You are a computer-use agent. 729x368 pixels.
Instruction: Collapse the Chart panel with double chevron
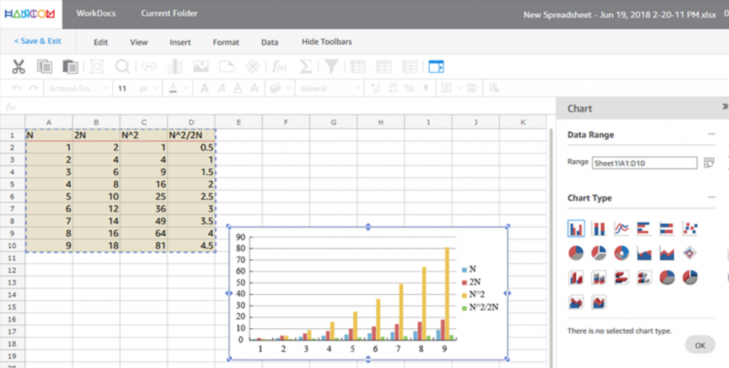click(x=724, y=107)
